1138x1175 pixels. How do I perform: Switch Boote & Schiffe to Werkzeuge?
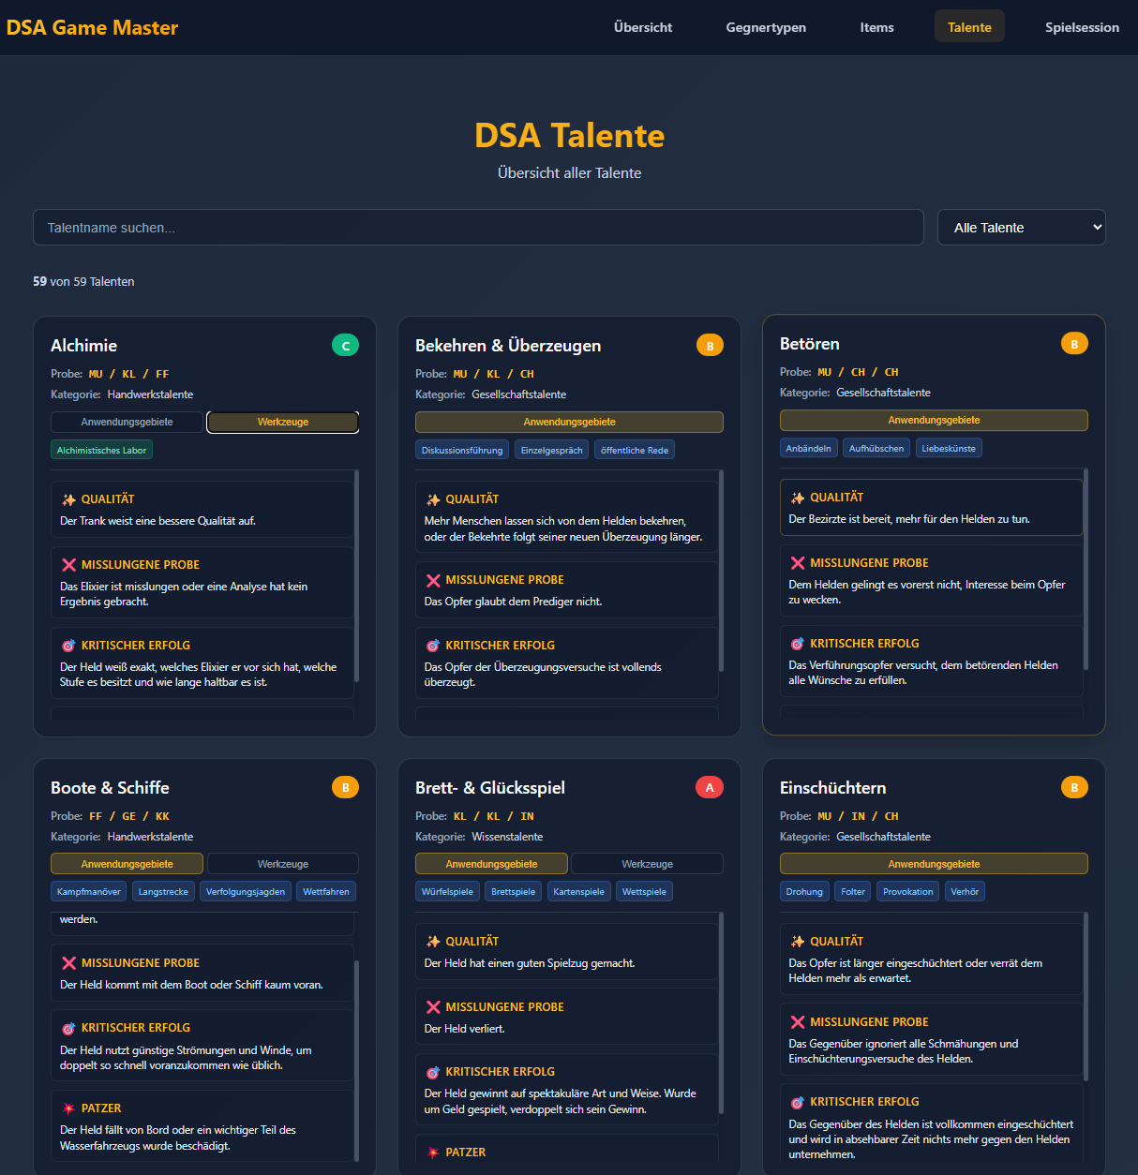[x=282, y=864]
